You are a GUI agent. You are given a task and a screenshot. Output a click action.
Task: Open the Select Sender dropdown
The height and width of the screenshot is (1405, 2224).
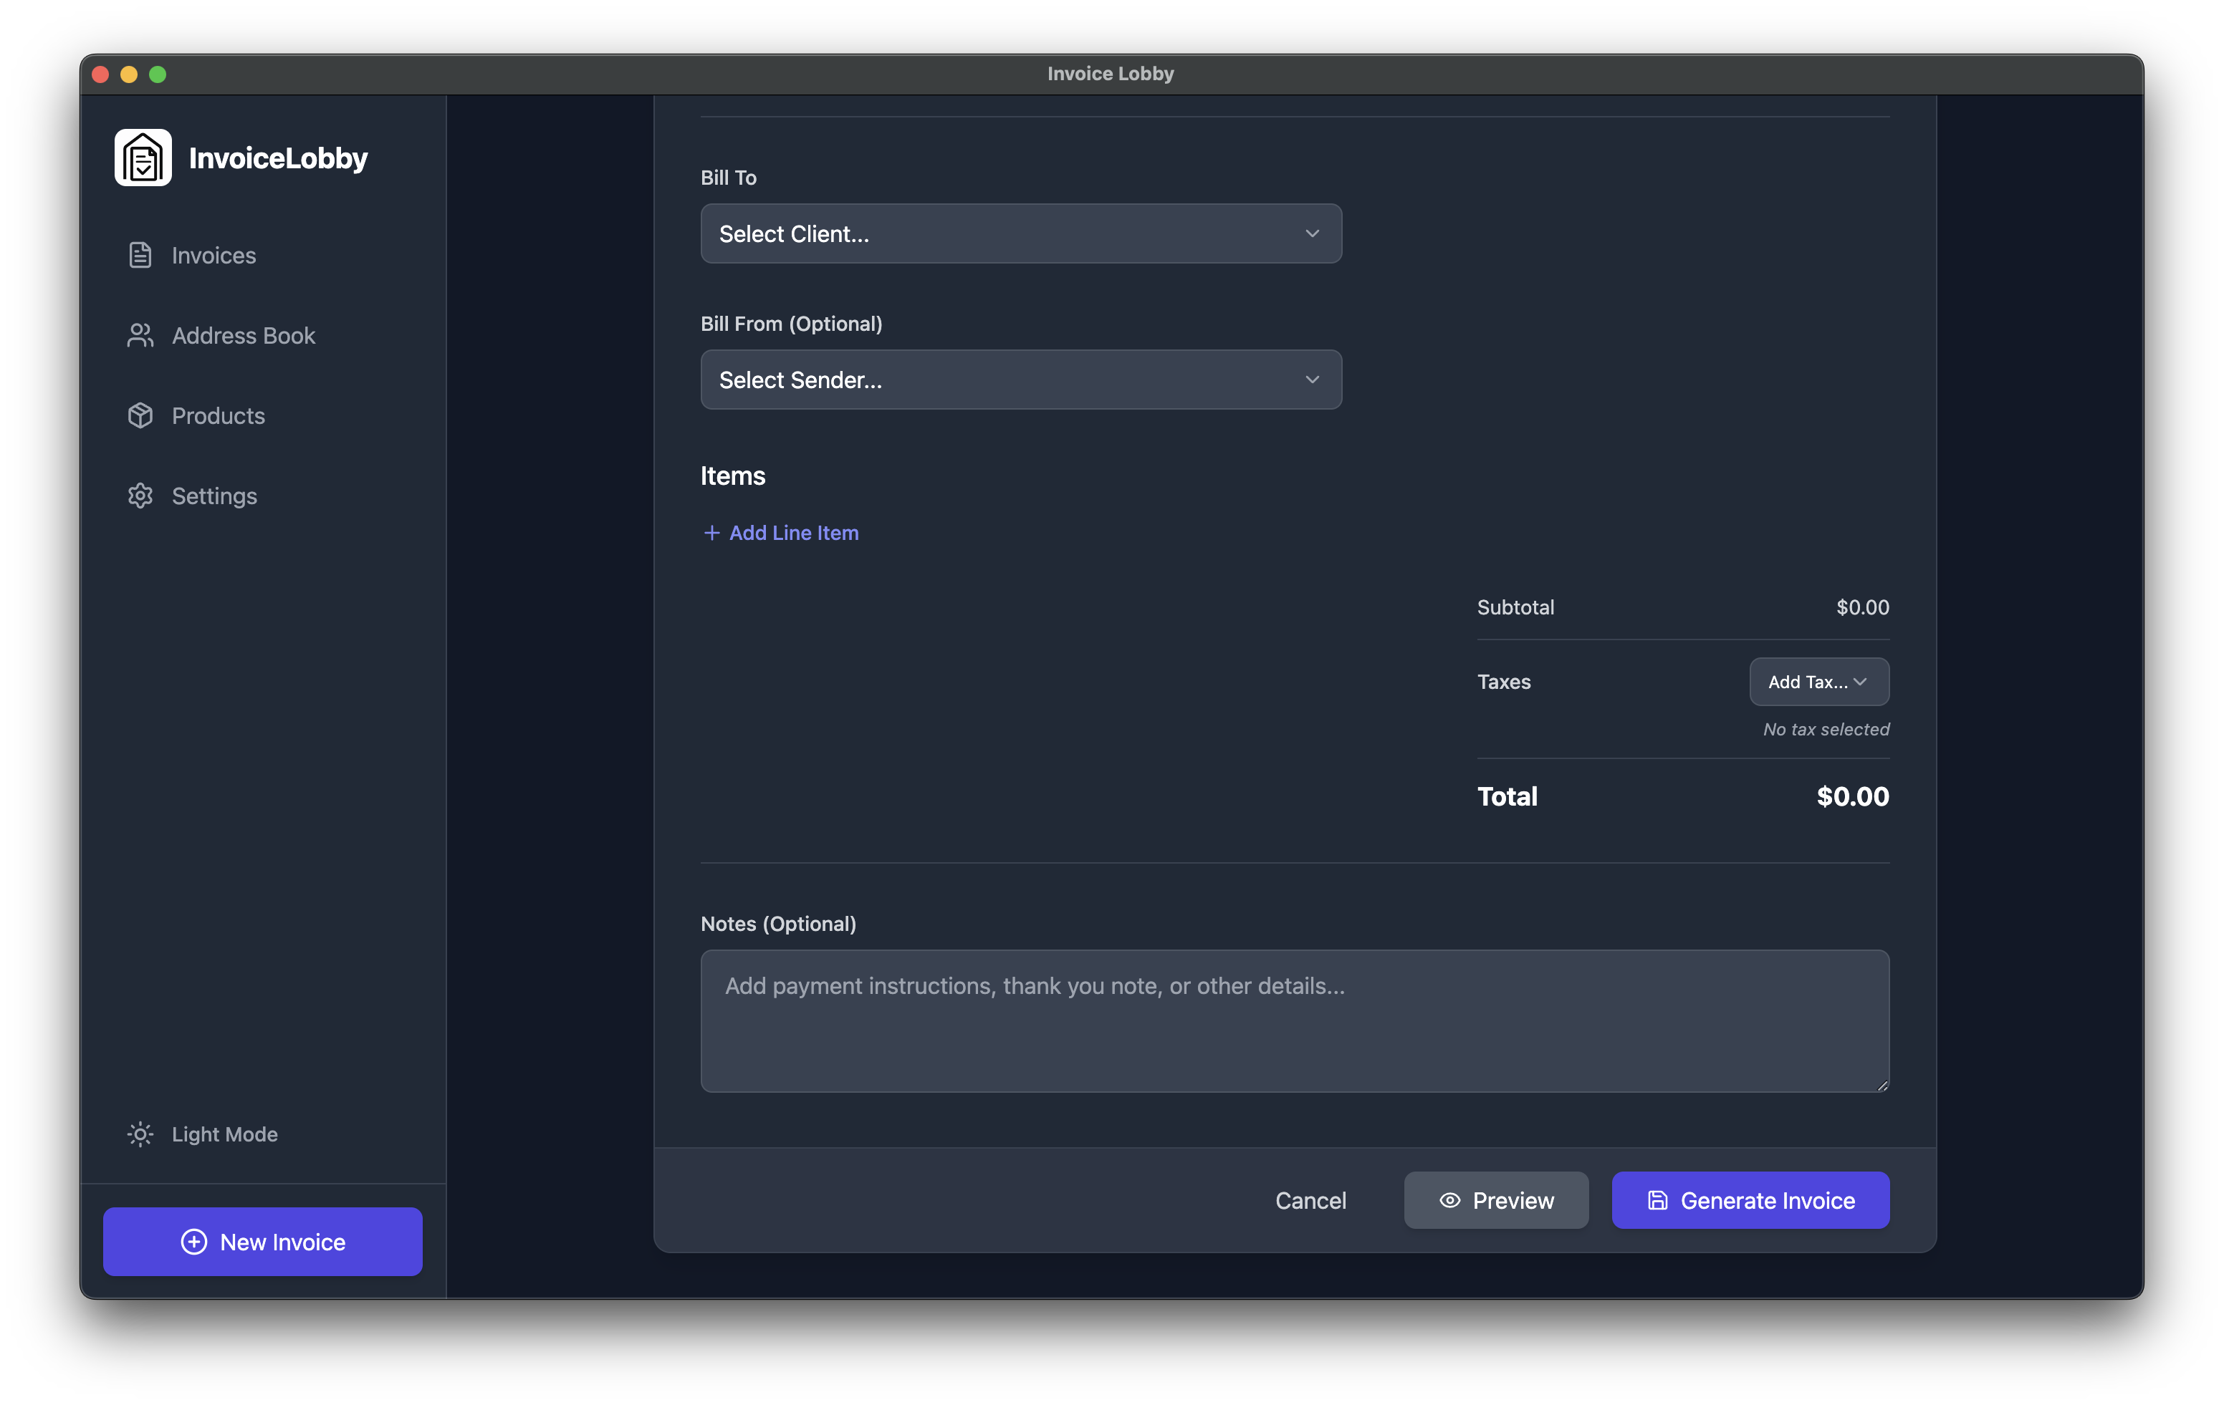point(1020,380)
